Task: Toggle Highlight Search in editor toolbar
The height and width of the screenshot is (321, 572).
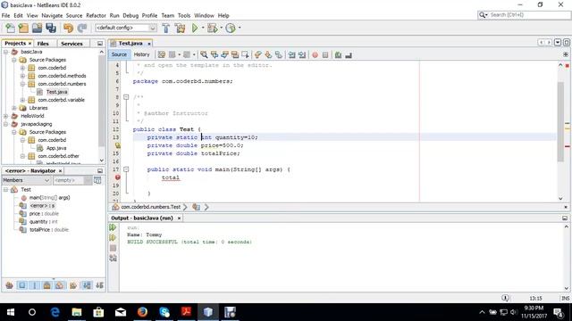Action: tap(235, 54)
